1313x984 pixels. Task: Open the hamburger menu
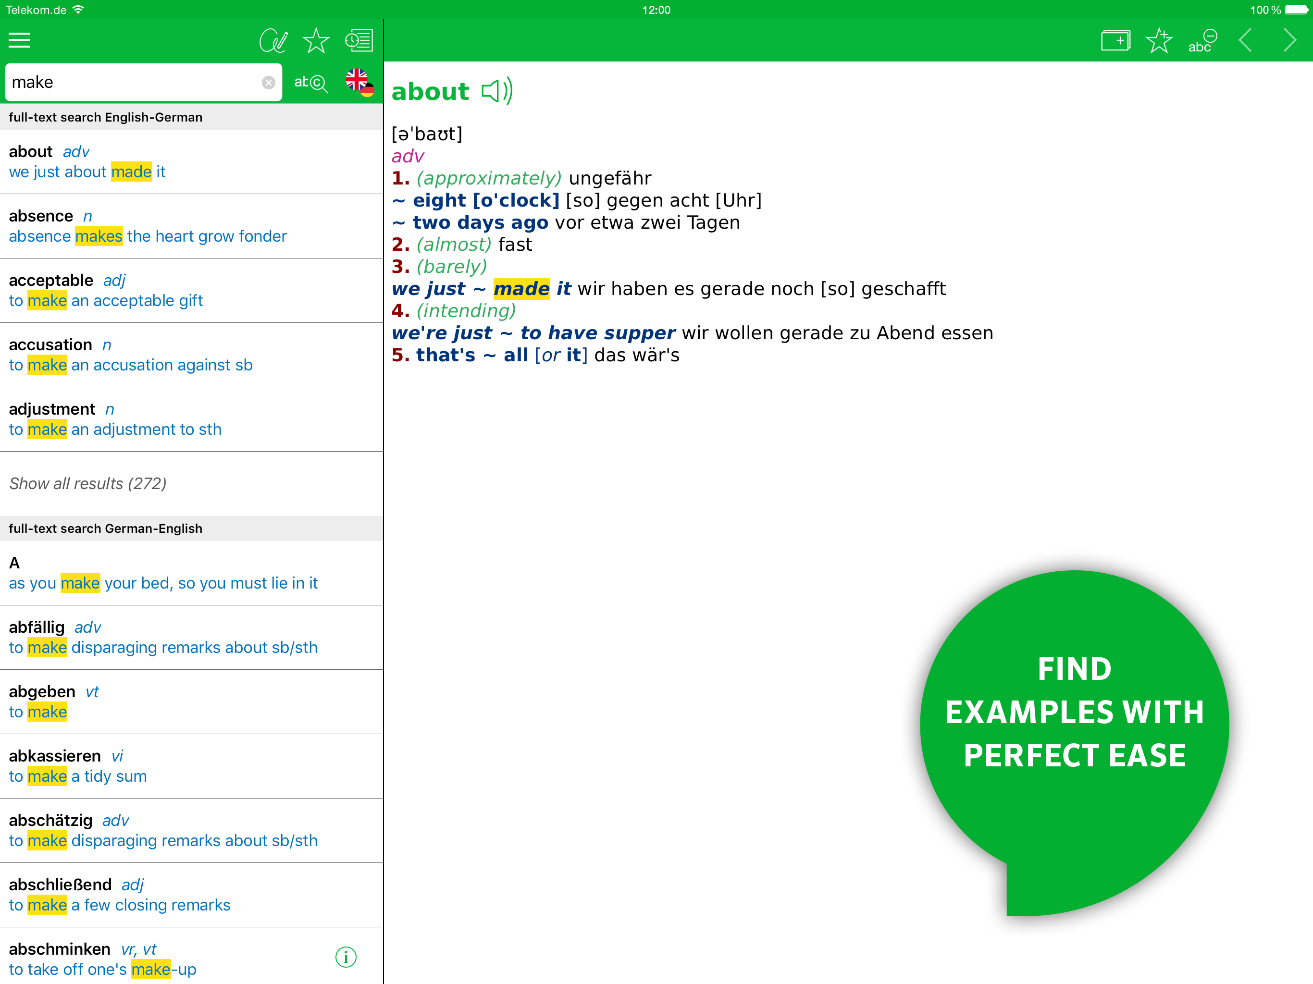(x=19, y=40)
